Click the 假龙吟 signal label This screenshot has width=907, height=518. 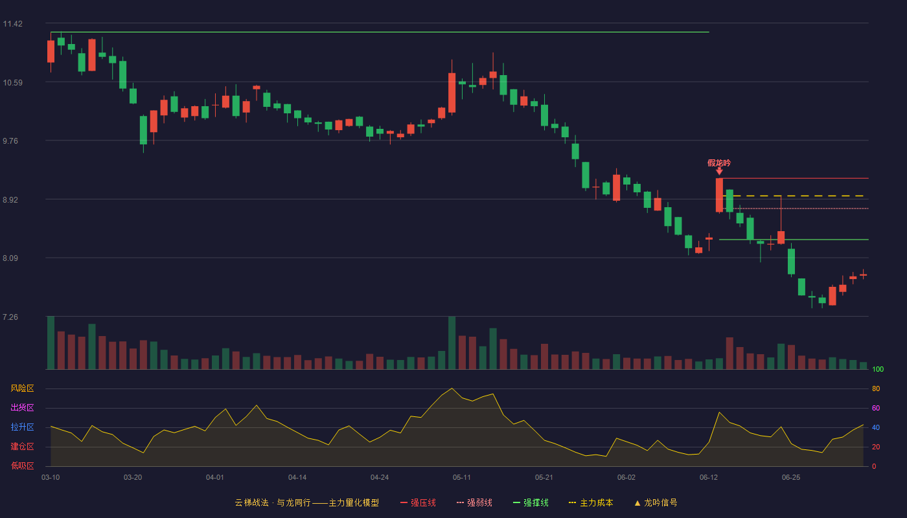[x=719, y=163]
